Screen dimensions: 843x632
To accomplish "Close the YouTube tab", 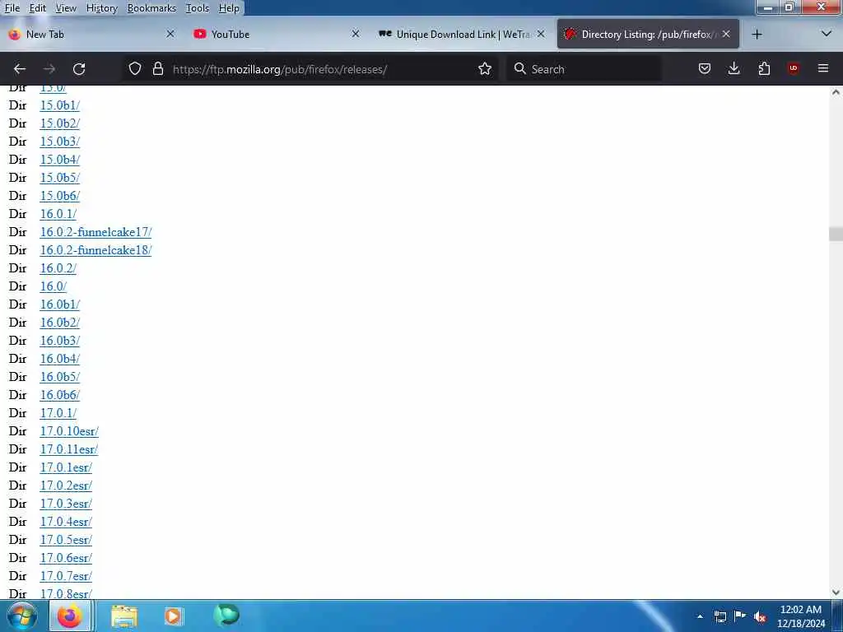I will (356, 34).
